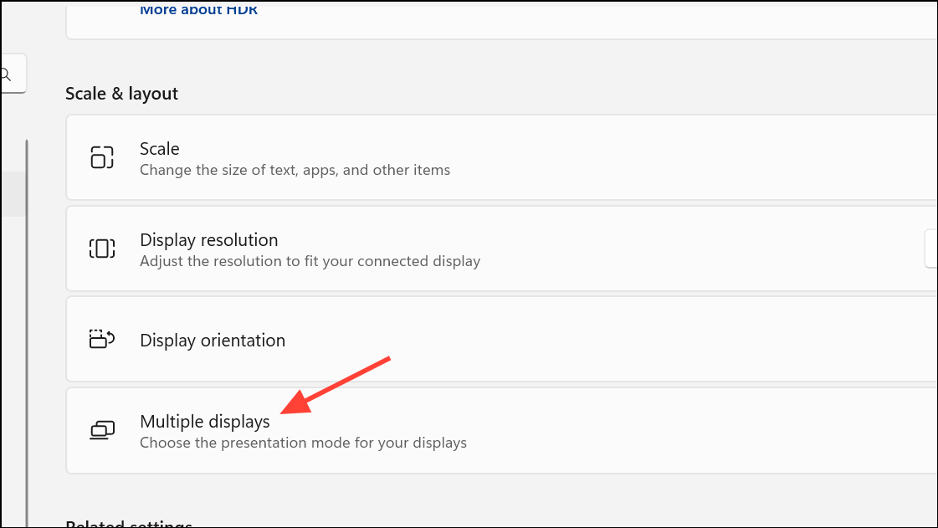Click the Display orientation rotate icon

(101, 340)
